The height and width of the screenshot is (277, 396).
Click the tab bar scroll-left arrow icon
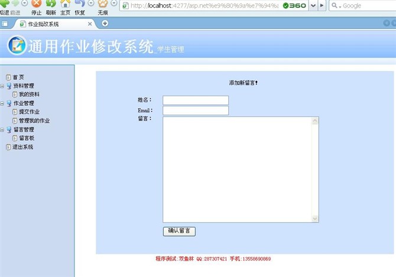click(387, 23)
